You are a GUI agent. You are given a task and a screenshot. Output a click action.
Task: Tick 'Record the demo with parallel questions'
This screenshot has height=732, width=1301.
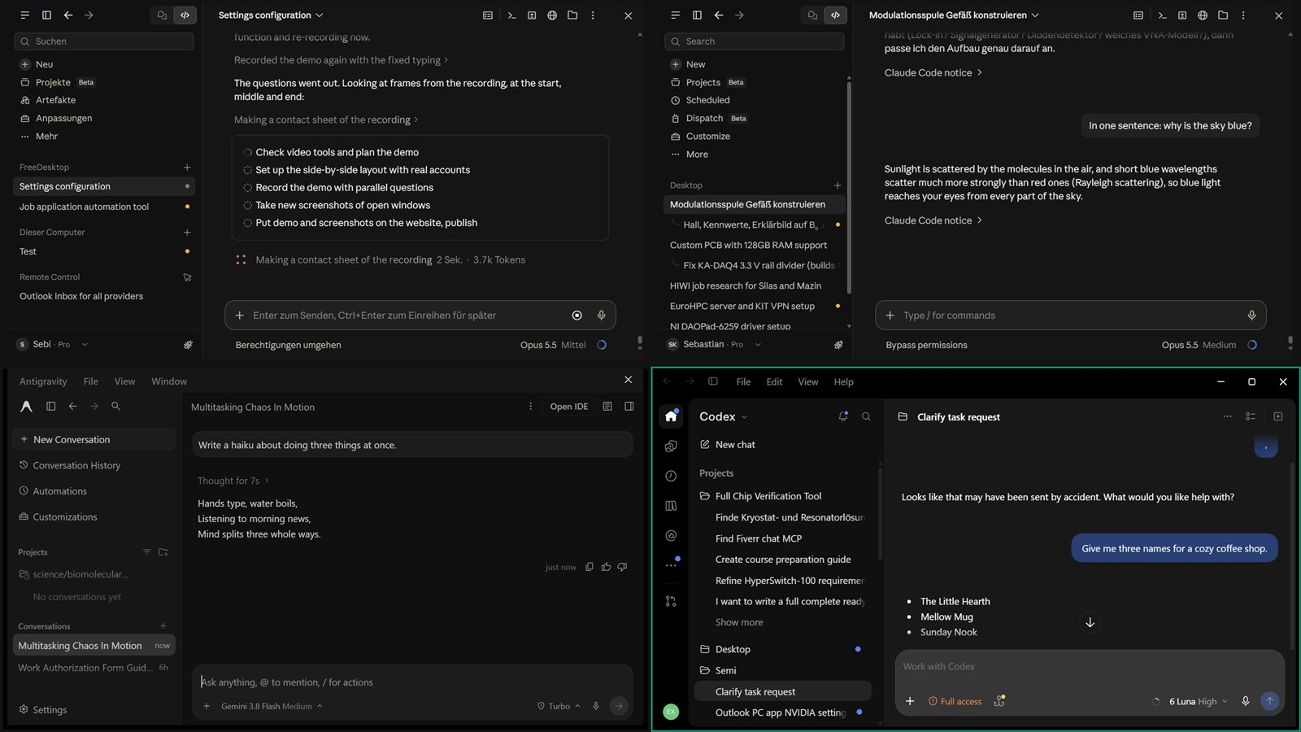pos(247,188)
